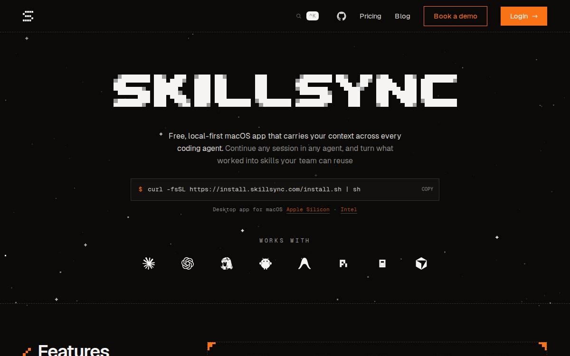Click the large SKILLSYNC pixel title

pos(285,90)
